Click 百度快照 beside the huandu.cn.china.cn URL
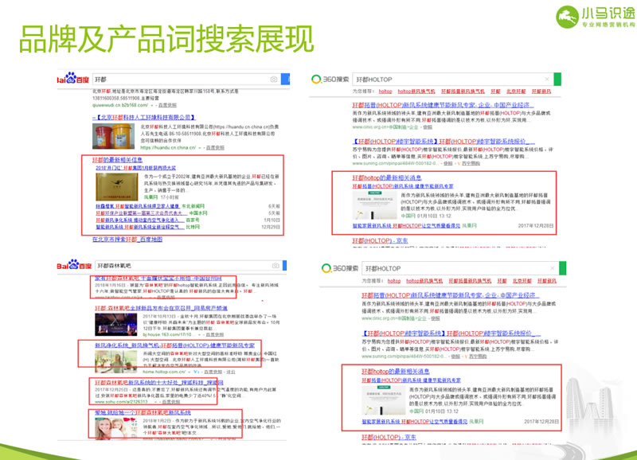The height and width of the screenshot is (460, 637). (x=215, y=148)
